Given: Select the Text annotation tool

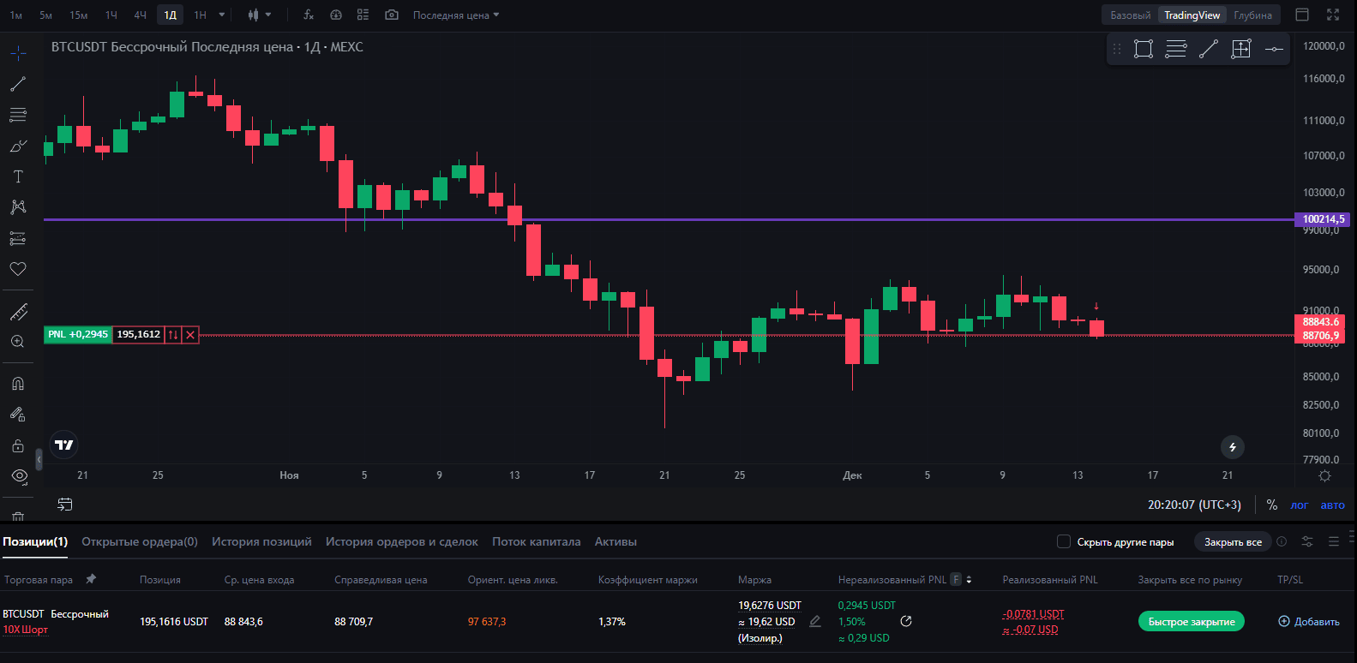Looking at the screenshot, I should pyautogui.click(x=18, y=176).
